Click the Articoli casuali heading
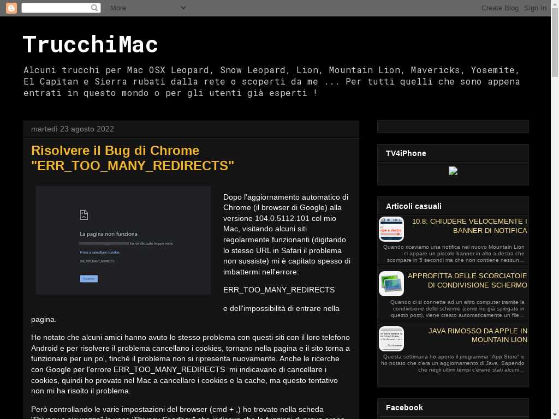Image resolution: width=559 pixels, height=419 pixels. click(414, 206)
